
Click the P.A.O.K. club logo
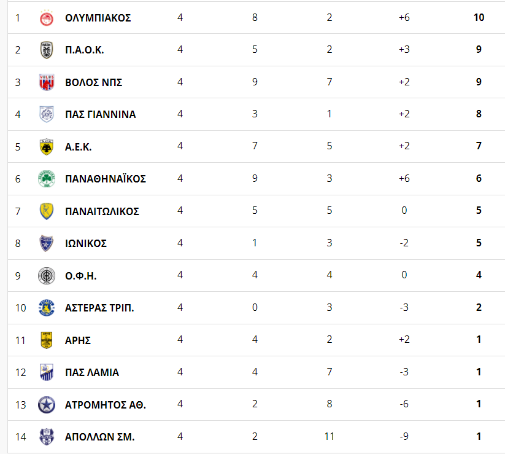(47, 50)
